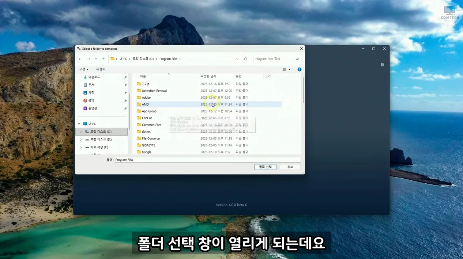Click the file list vertical scrollbar
This screenshot has width=463, height=259.
pos(303,90)
